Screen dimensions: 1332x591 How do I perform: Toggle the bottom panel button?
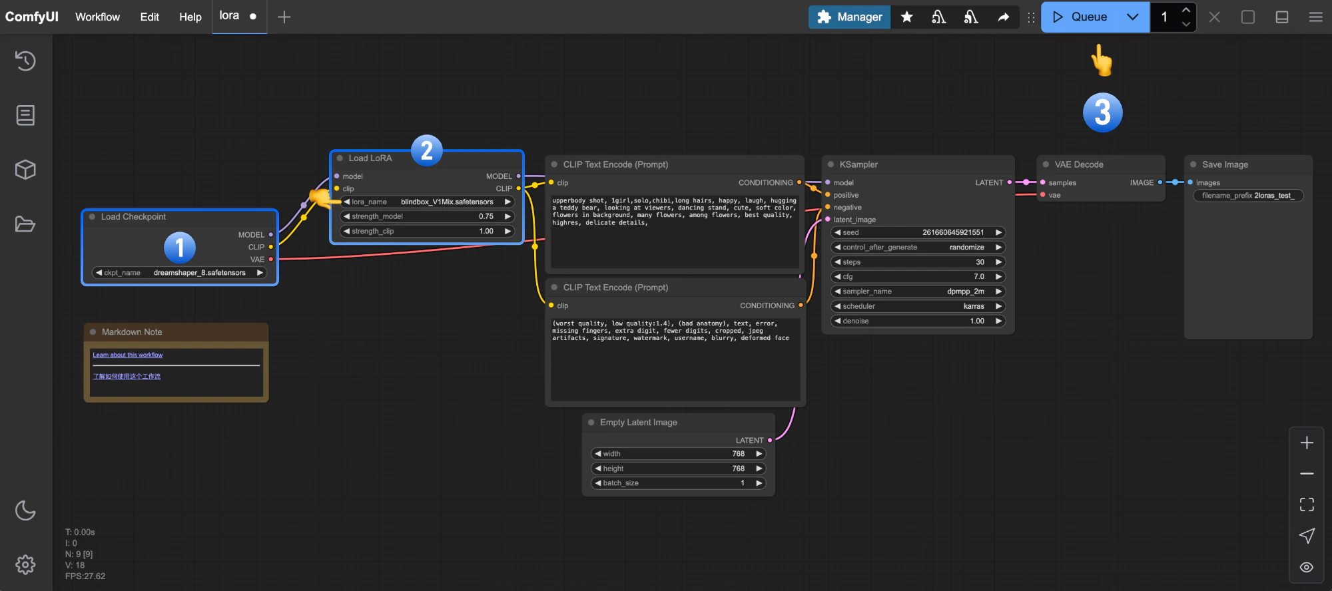click(1282, 17)
